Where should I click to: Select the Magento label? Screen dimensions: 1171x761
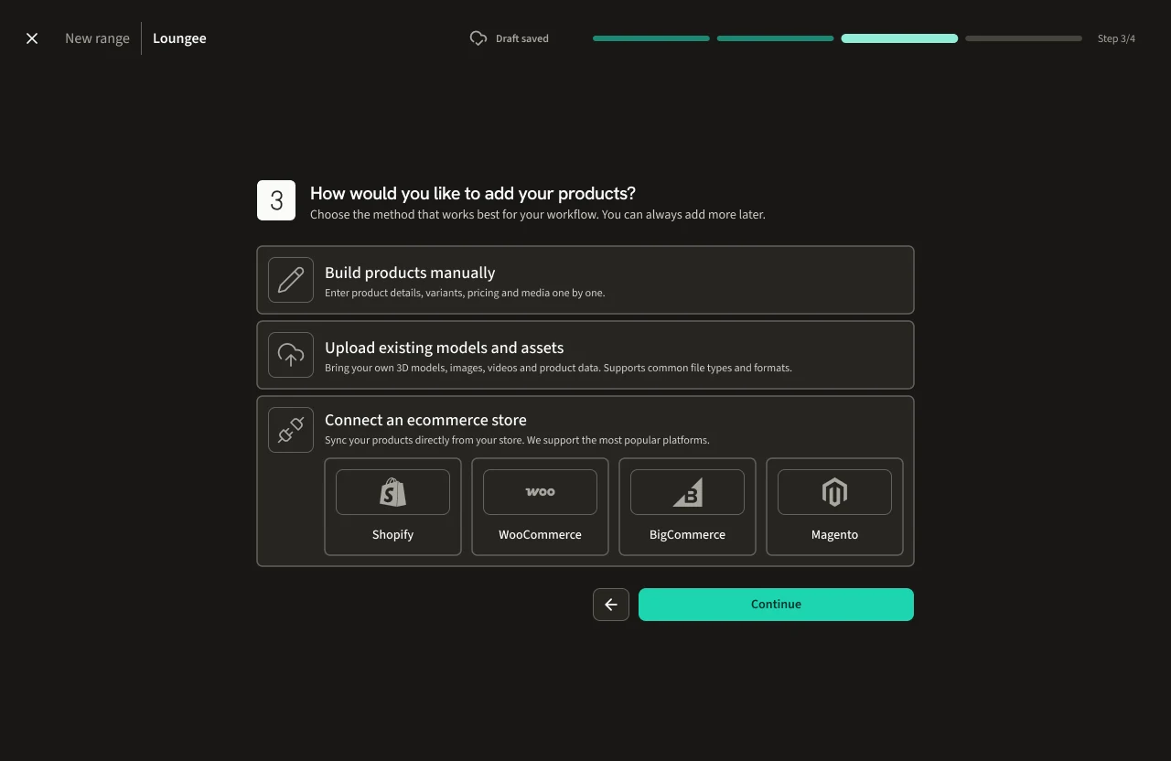tap(834, 534)
